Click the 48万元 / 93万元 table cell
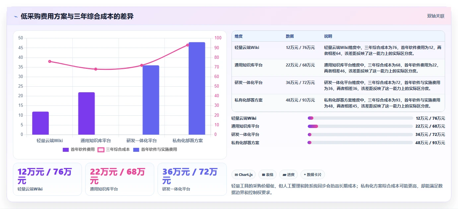 click(300, 100)
